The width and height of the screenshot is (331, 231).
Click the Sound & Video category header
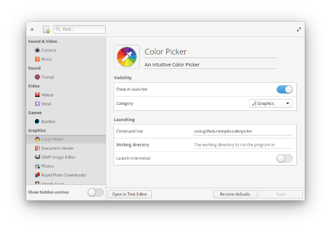click(42, 41)
